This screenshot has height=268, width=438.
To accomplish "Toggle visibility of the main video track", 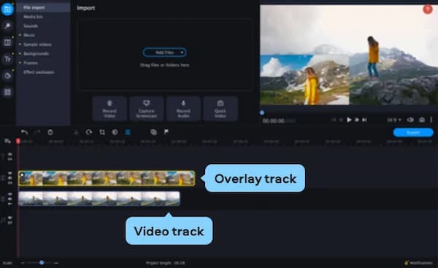I will pyautogui.click(x=9, y=194).
